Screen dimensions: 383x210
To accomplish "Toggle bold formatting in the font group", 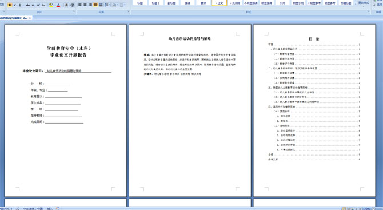I will [10, 5].
